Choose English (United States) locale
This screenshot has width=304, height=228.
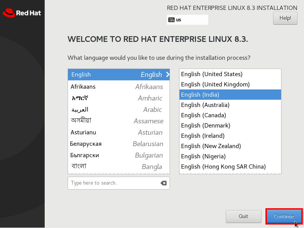[x=230, y=74]
